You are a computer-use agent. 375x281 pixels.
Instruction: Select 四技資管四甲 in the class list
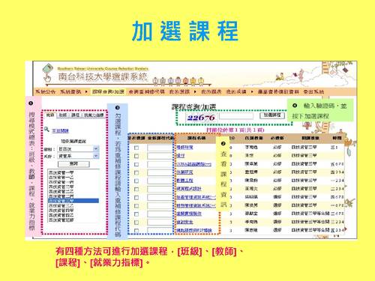click(x=61, y=211)
